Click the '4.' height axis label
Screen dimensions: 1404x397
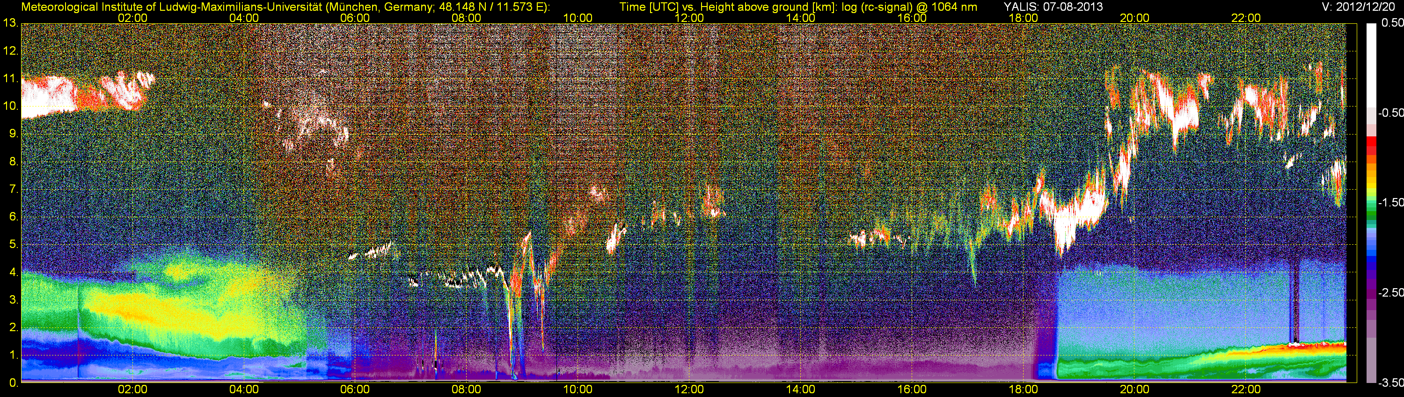pos(14,272)
